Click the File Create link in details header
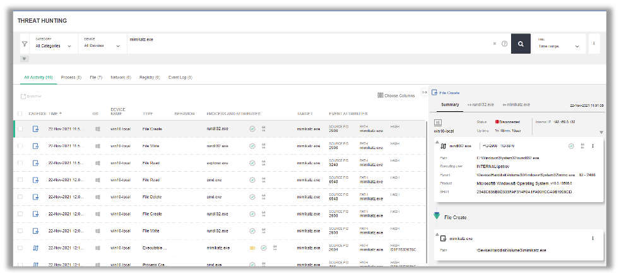The width and height of the screenshot is (619, 276). tap(449, 93)
